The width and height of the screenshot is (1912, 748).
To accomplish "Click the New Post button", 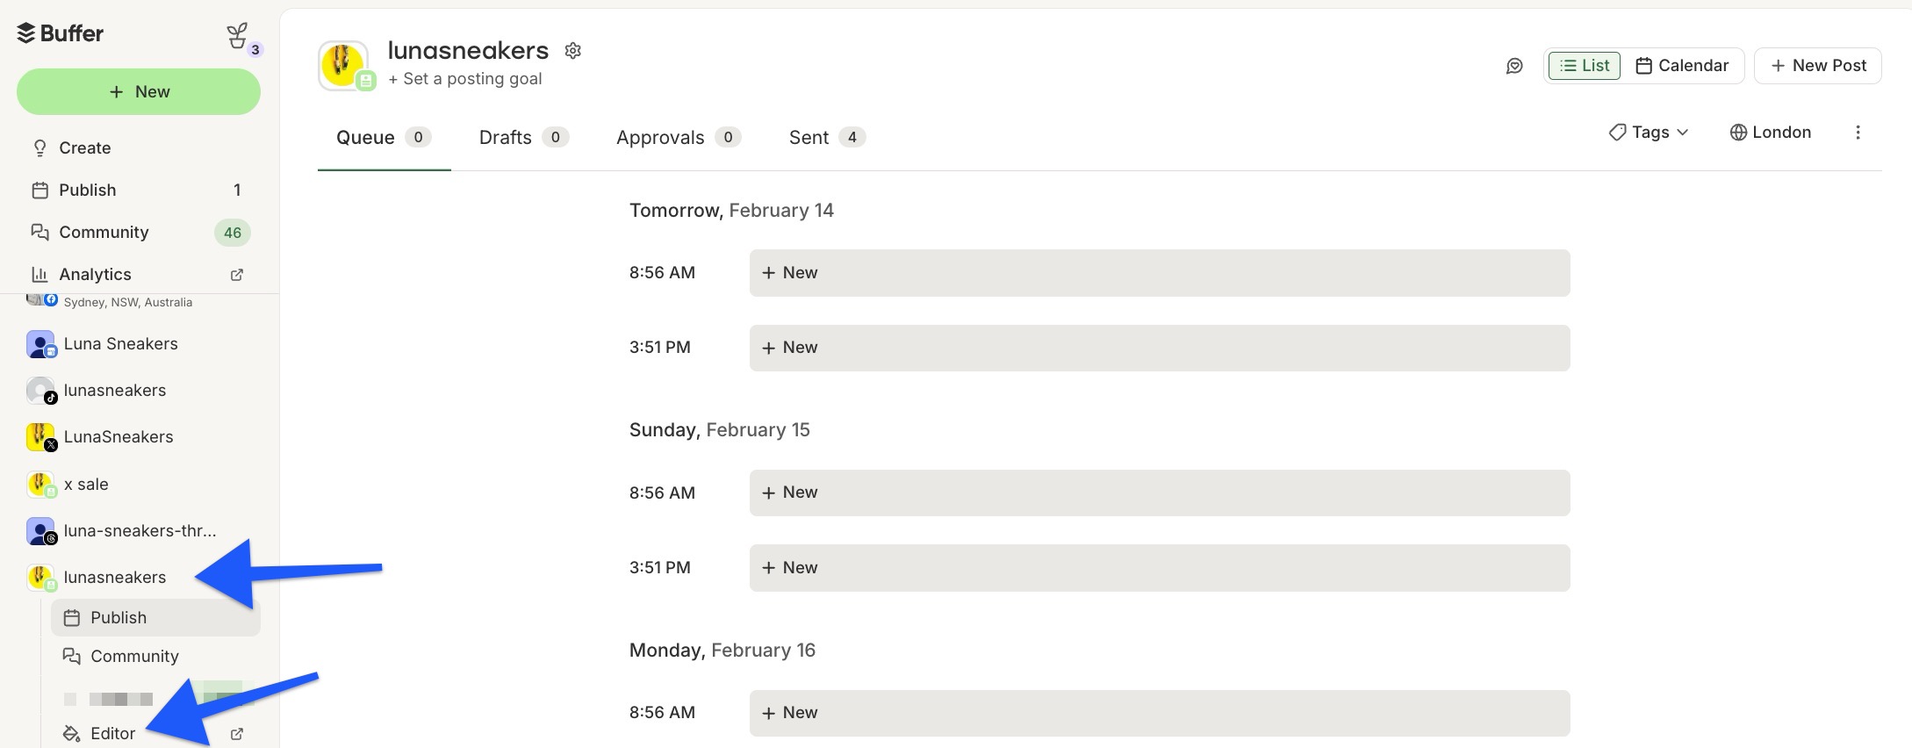I will click(1818, 66).
